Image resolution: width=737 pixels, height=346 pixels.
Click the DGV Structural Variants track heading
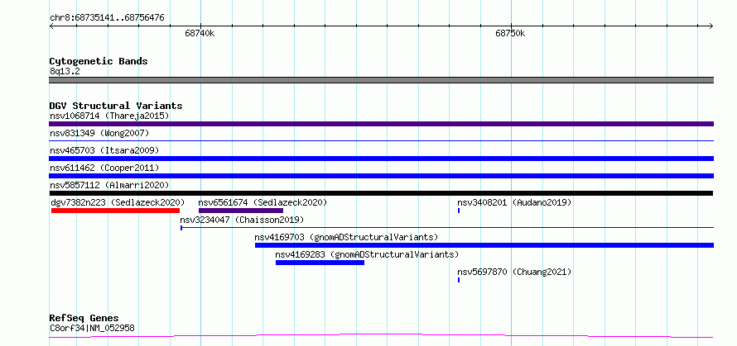(116, 106)
